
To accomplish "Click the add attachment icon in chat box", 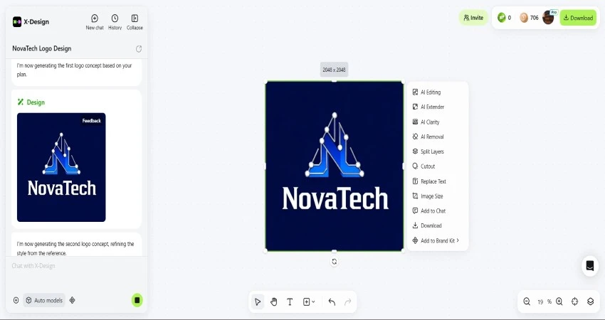I will [x=16, y=300].
